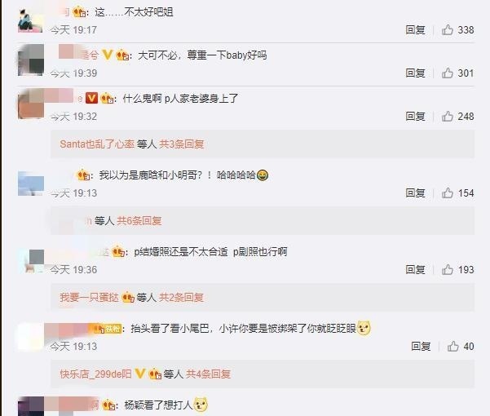Give a thumbs-up to the 154-likes comment
Image resolution: width=490 pixels, height=416 pixels.
[x=448, y=193]
